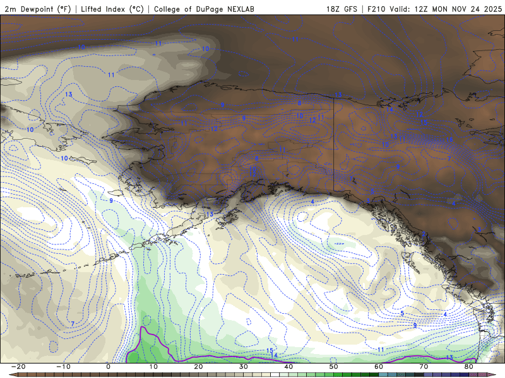Click the 80 tick label on the color bar

pos(469,367)
